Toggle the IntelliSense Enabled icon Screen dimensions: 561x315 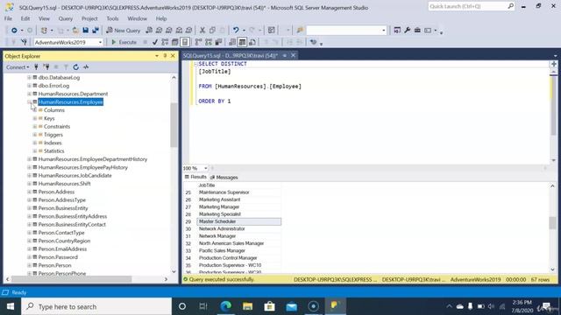185,42
